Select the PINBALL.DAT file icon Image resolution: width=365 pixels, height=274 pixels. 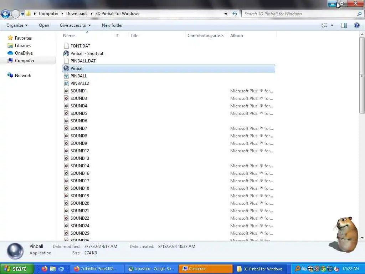66,61
